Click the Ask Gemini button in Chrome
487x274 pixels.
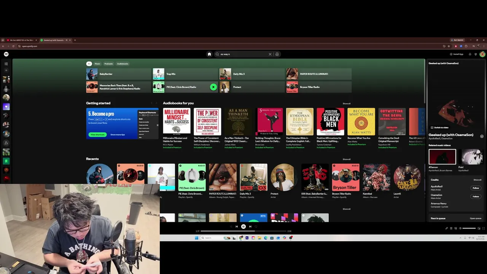coord(458,40)
